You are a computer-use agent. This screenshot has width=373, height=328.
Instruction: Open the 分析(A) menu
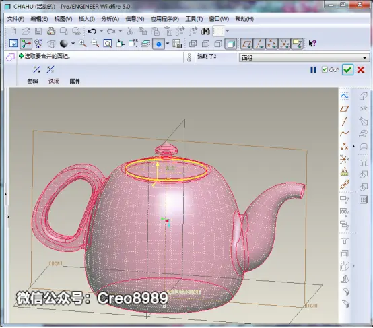click(x=110, y=19)
